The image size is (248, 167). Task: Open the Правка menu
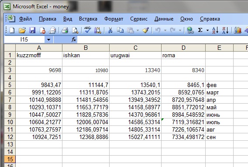tap(48, 19)
